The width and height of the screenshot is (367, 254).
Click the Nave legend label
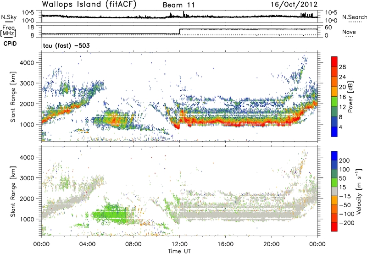[349, 32]
